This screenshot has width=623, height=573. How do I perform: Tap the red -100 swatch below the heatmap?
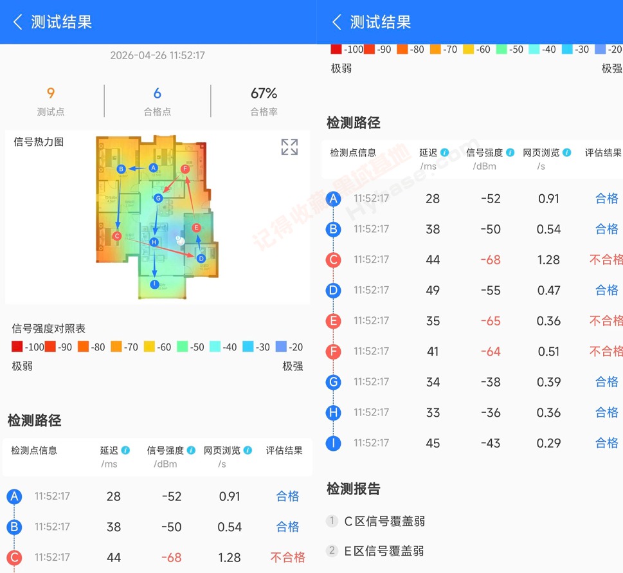(x=18, y=347)
